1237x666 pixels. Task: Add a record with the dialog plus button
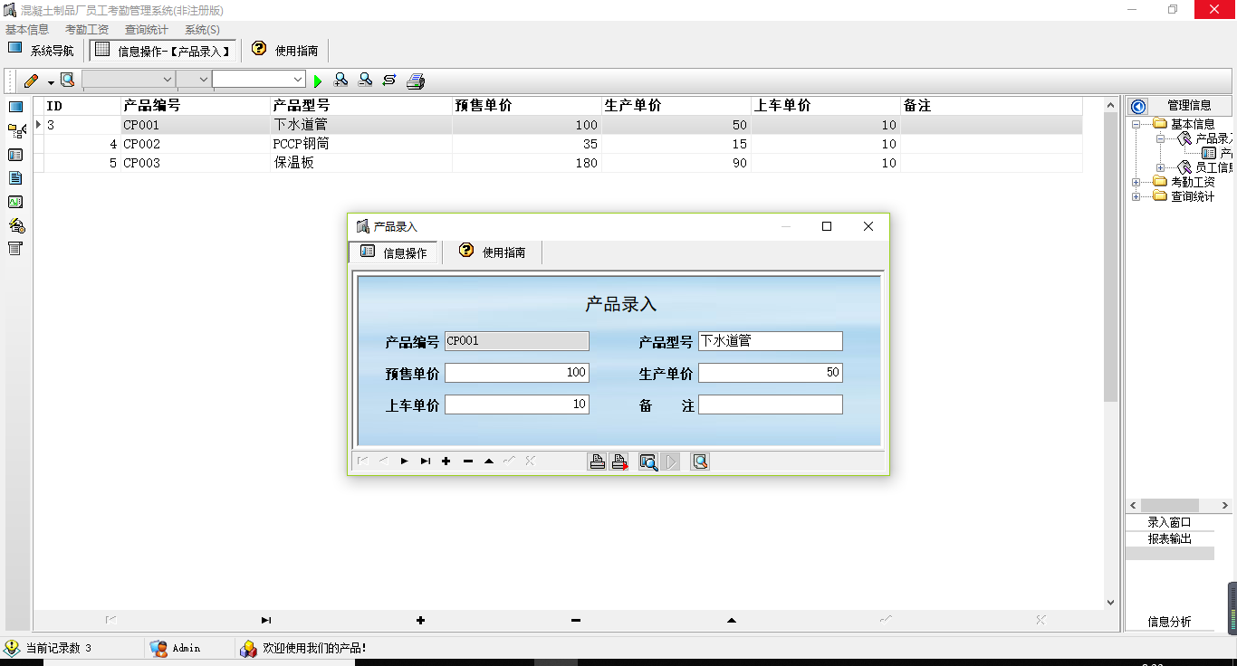click(446, 461)
